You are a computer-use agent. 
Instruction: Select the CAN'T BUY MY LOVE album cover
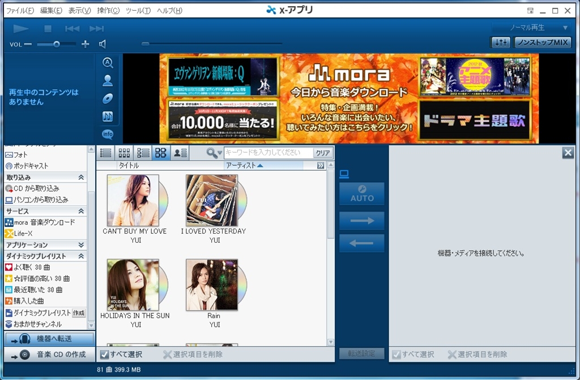click(133, 201)
